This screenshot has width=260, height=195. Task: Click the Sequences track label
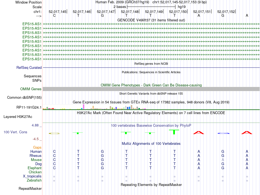click(x=33, y=76)
